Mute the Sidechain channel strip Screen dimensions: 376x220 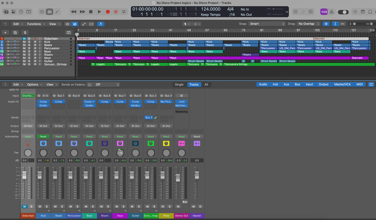tap(24, 206)
